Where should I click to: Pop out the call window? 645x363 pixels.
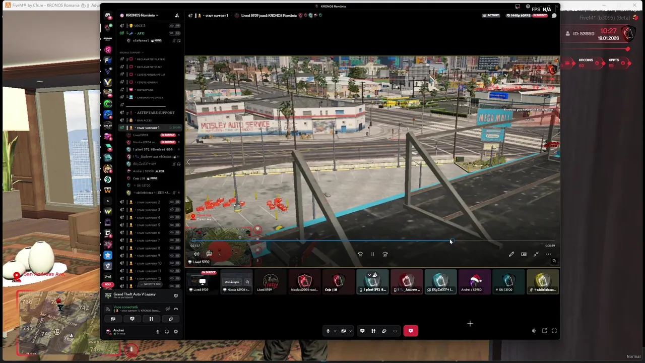click(x=544, y=331)
